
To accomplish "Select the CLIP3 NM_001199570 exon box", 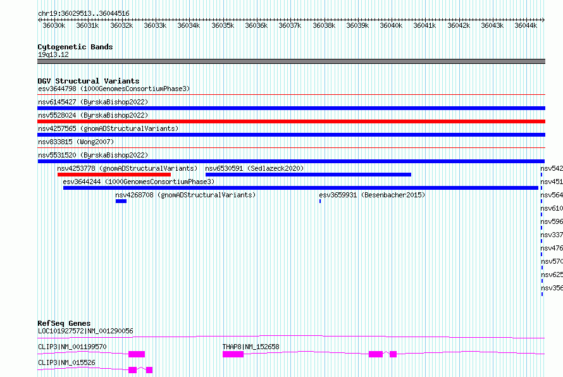I will [x=137, y=354].
